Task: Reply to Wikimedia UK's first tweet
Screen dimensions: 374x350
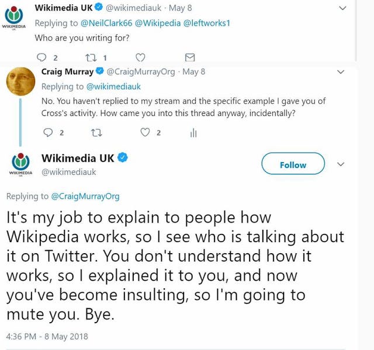Action: [x=40, y=57]
